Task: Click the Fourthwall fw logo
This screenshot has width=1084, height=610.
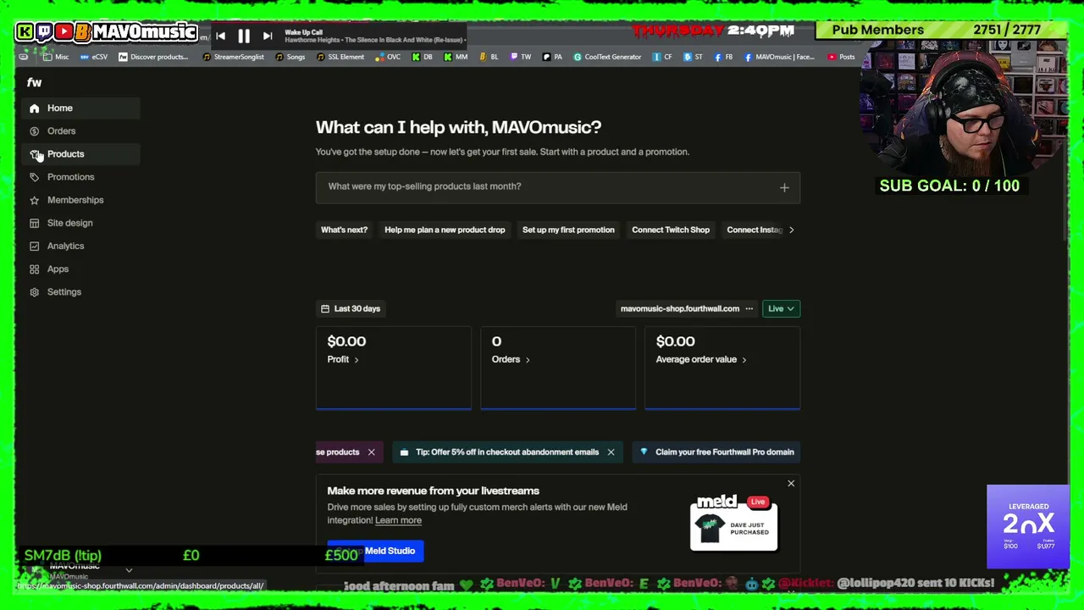Action: point(34,82)
